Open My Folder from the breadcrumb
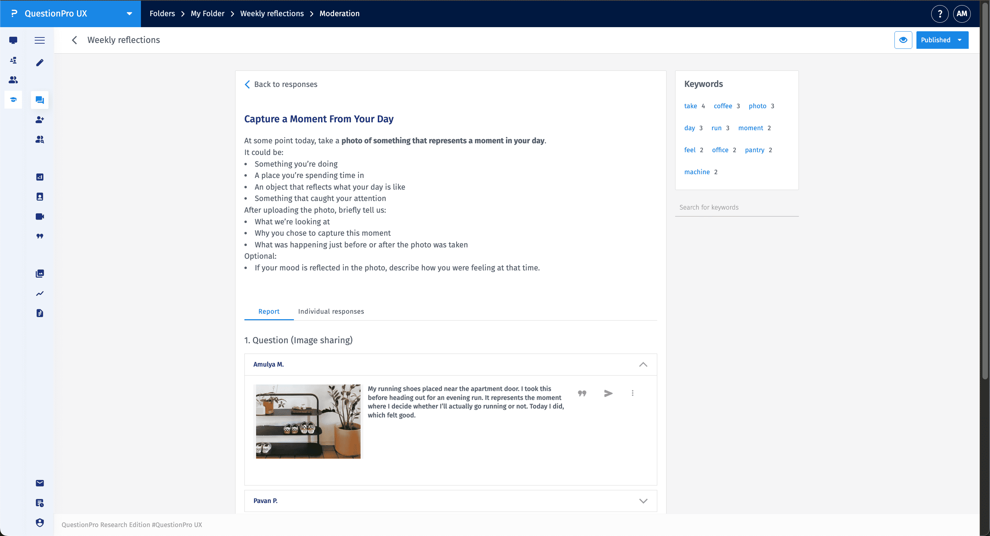 [207, 13]
